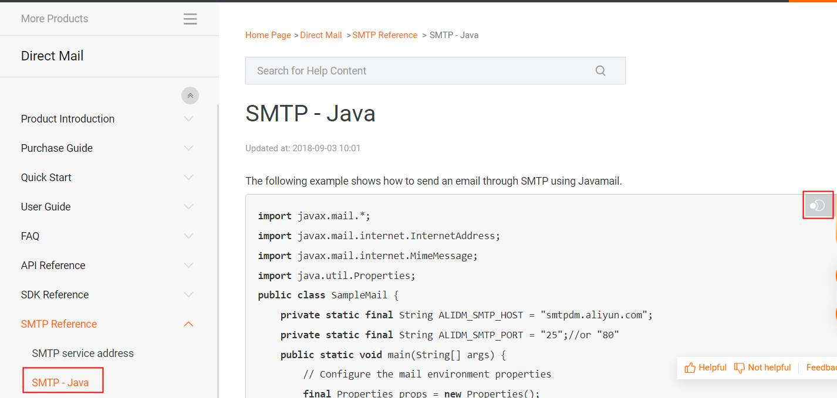Toggle the code block dark theme icon

point(818,205)
